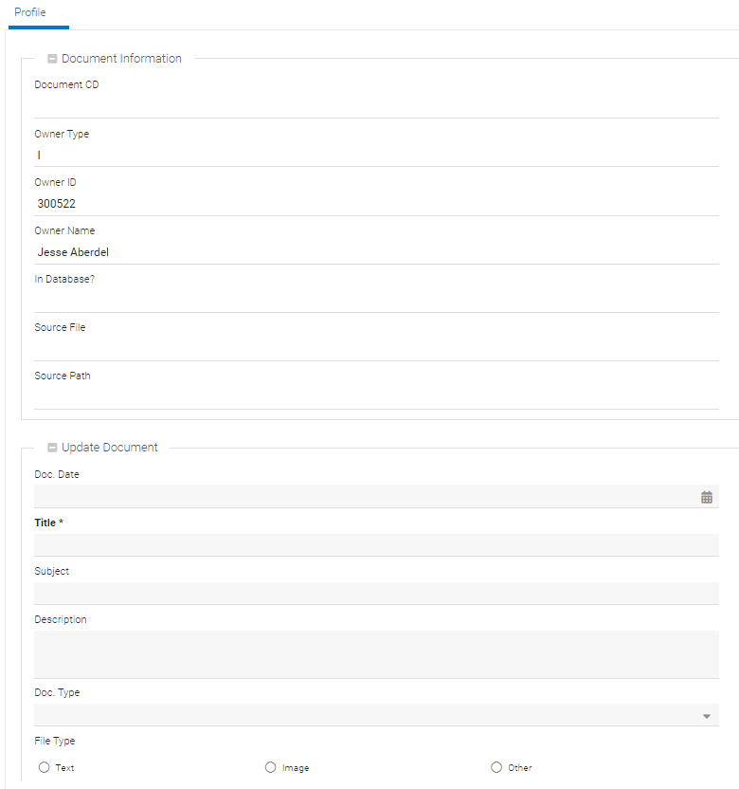739x789 pixels.
Task: Switch to the Profile tab
Action: (30, 12)
